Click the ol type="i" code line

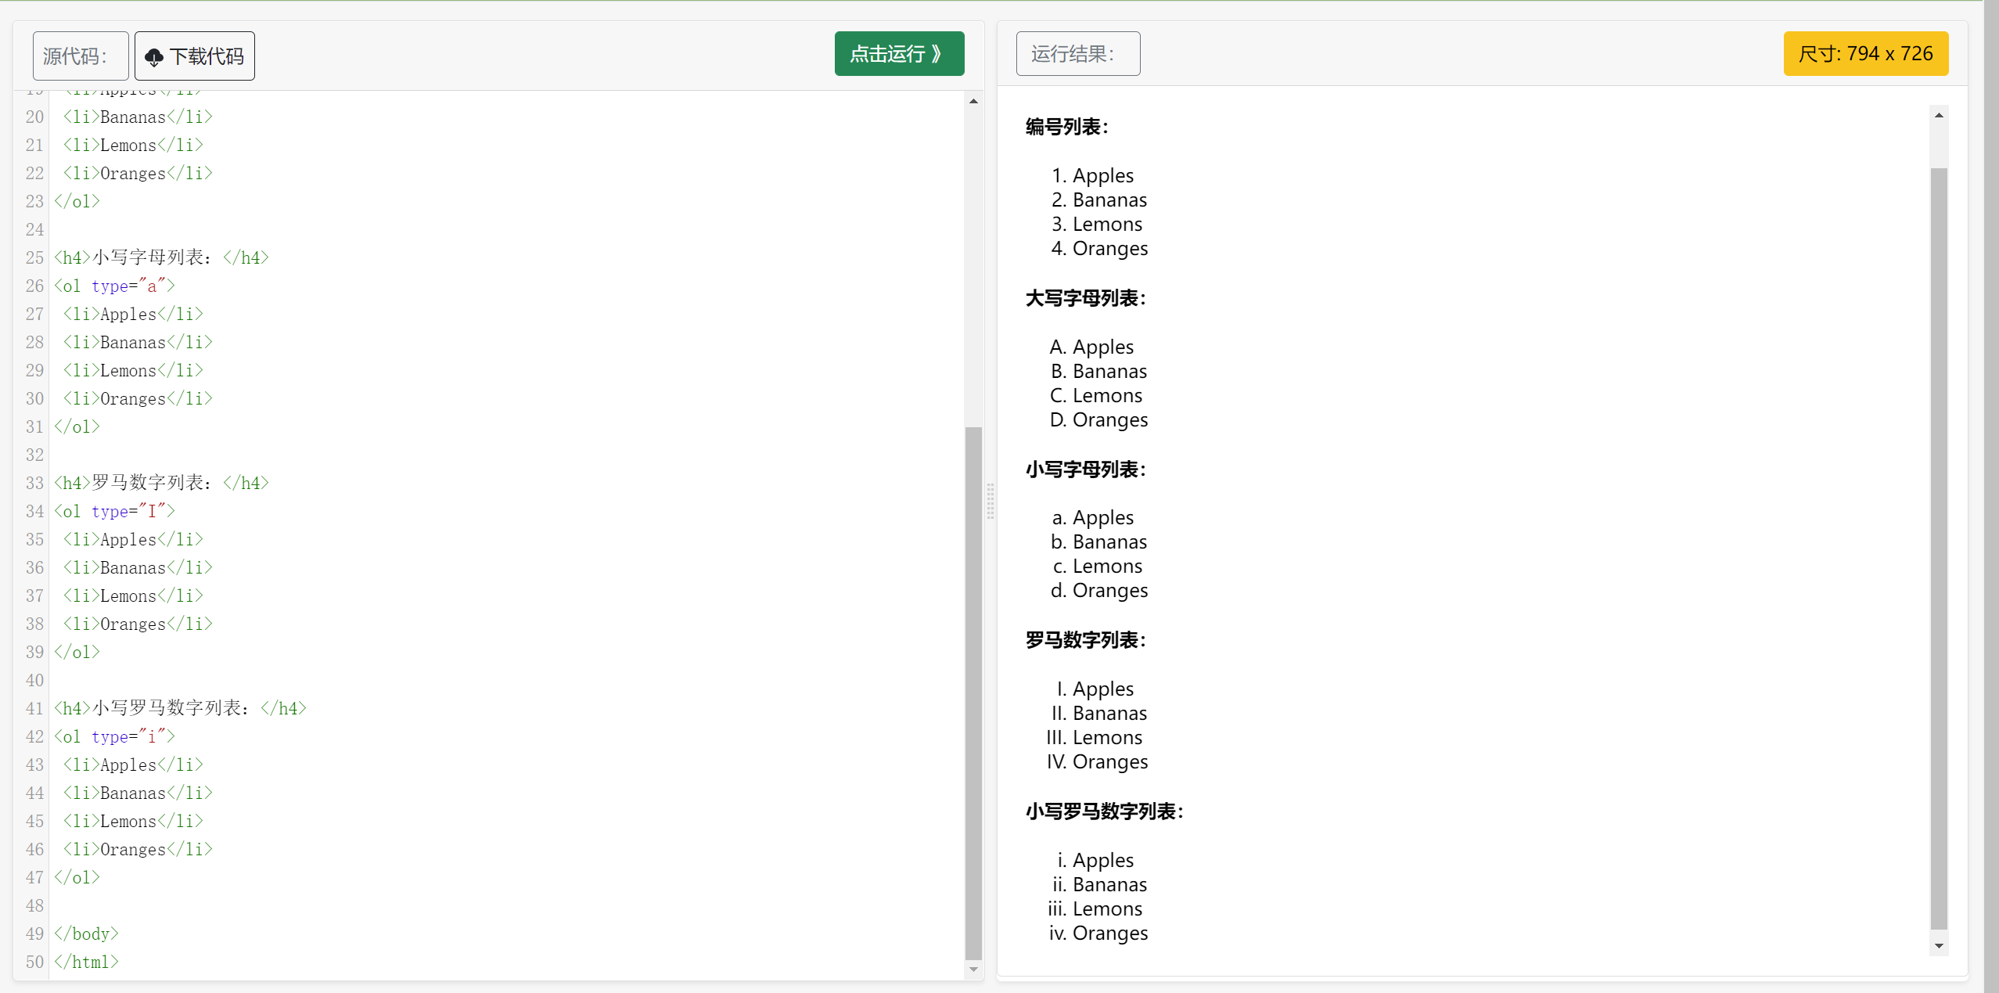tap(115, 737)
